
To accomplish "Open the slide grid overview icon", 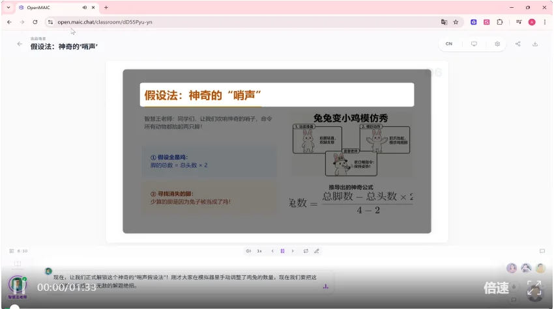I will (x=12, y=251).
